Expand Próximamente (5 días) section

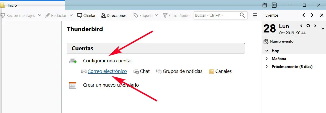(267, 66)
